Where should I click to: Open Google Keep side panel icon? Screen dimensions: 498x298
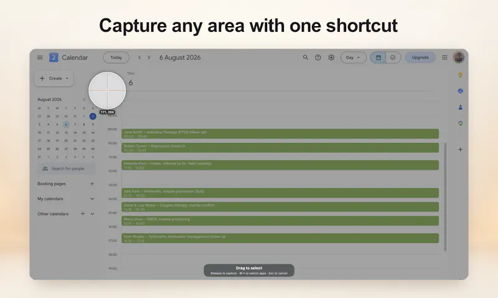click(460, 75)
